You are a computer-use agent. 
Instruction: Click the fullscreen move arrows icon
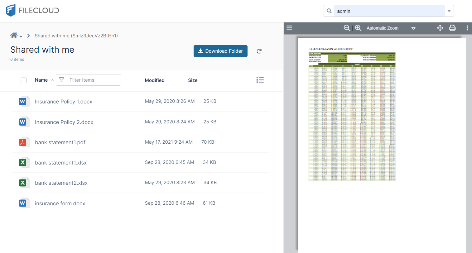coord(440,28)
